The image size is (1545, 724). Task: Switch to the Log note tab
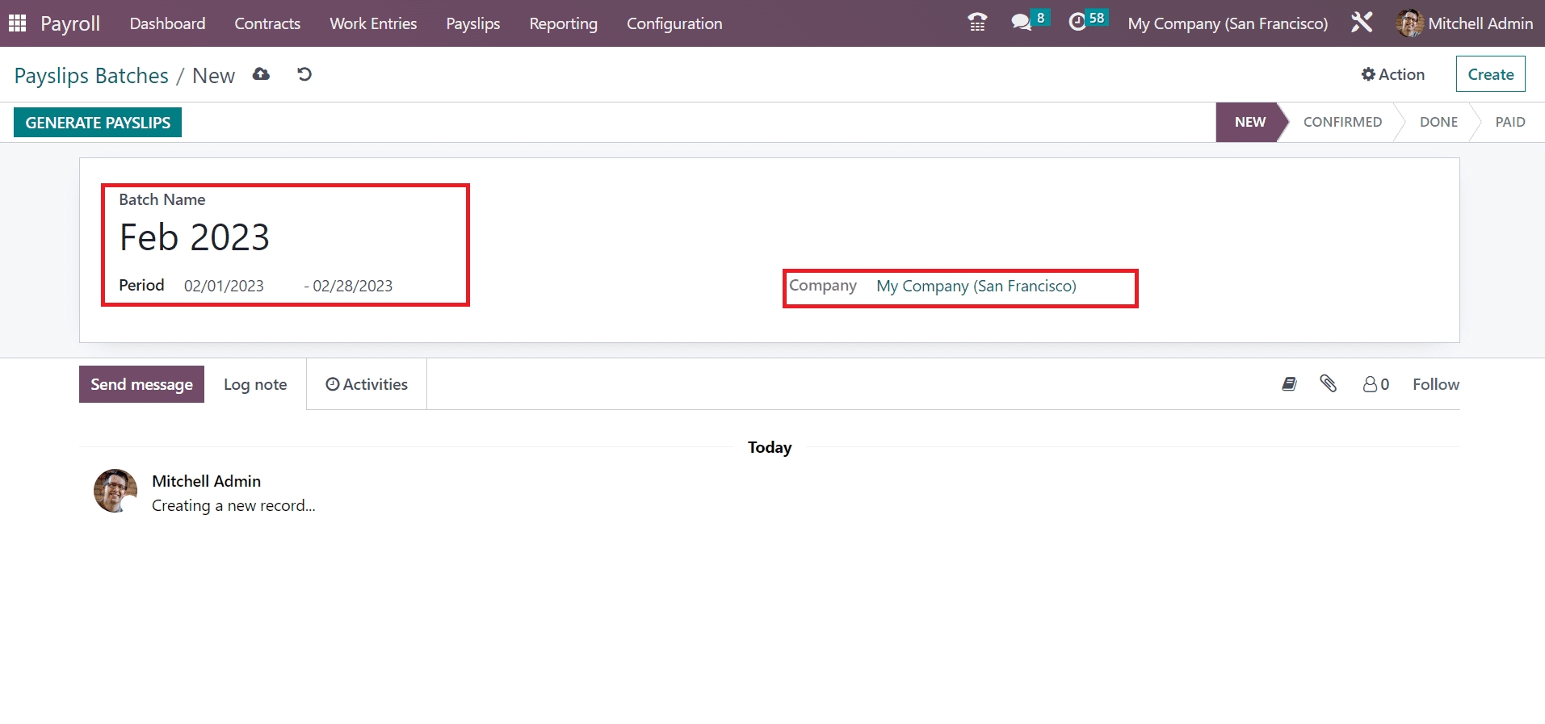(x=255, y=384)
